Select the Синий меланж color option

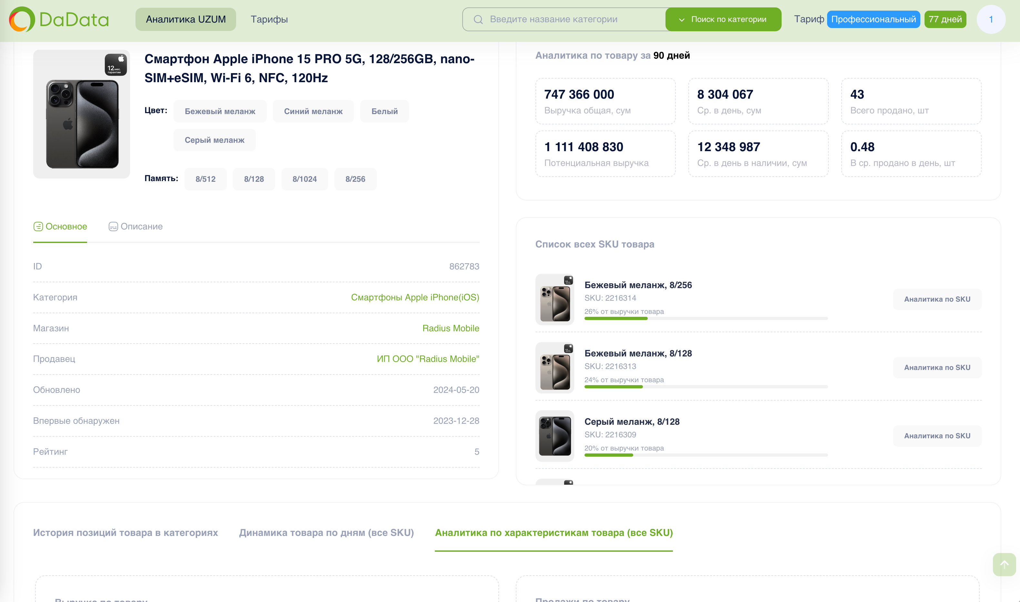point(313,111)
